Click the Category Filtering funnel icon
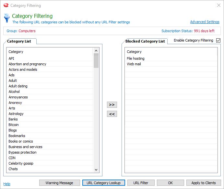 pos(6,18)
